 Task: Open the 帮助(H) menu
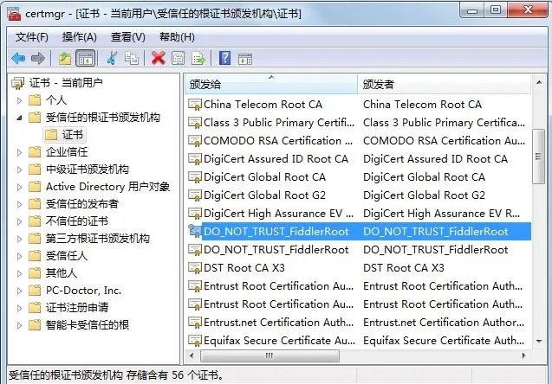177,37
